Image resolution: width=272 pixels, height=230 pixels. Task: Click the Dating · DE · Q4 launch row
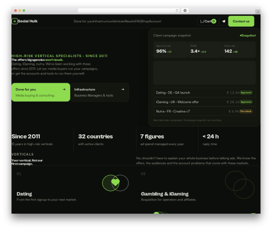pos(205,92)
